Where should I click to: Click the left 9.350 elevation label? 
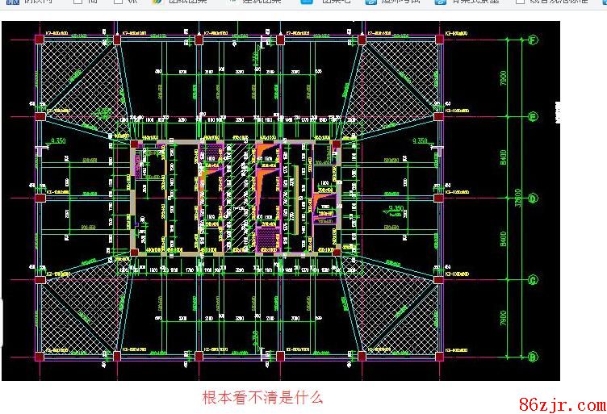pyautogui.click(x=57, y=141)
